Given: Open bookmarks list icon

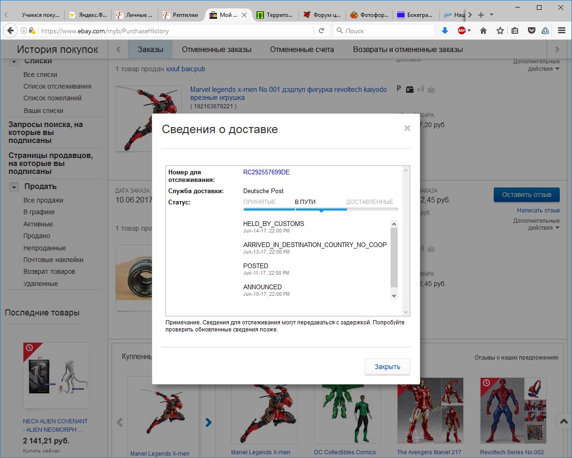Looking at the screenshot, I should coord(515,30).
